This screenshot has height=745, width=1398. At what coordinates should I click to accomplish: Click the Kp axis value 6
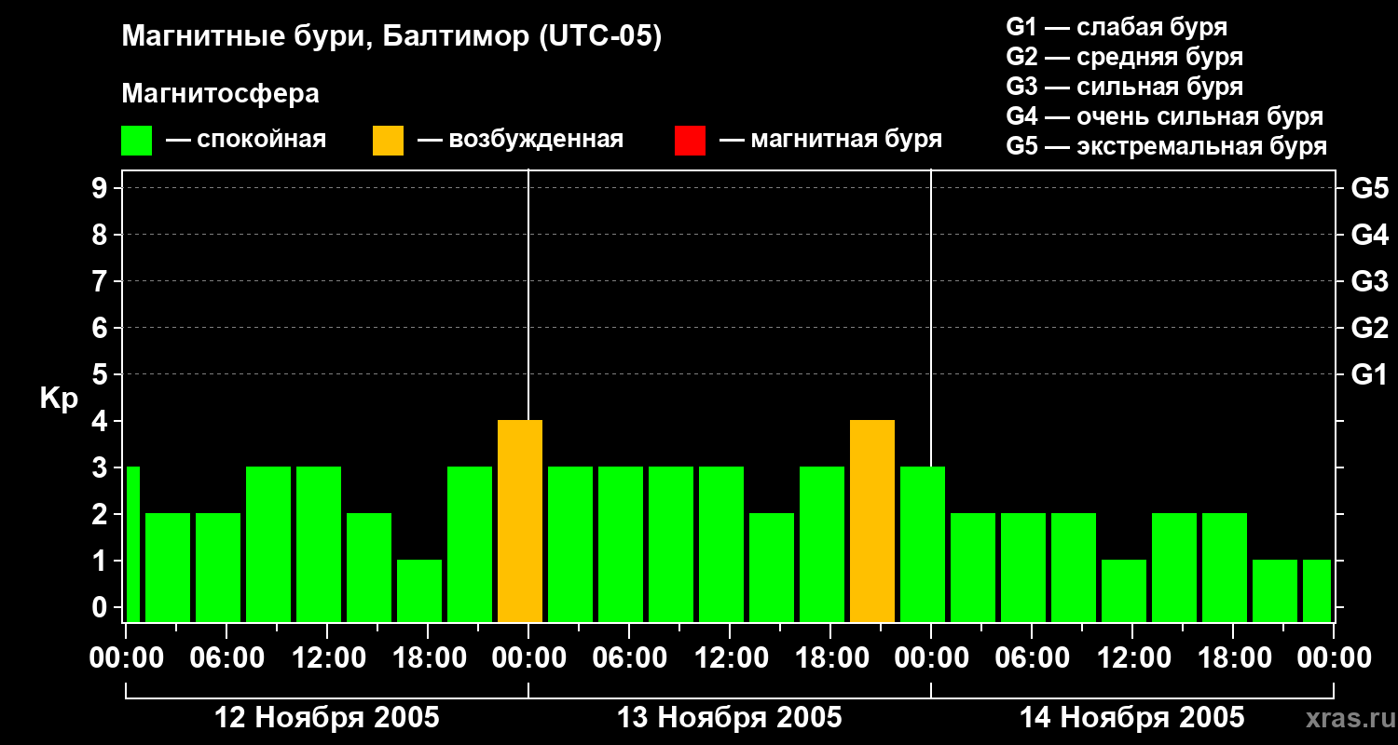coord(102,328)
